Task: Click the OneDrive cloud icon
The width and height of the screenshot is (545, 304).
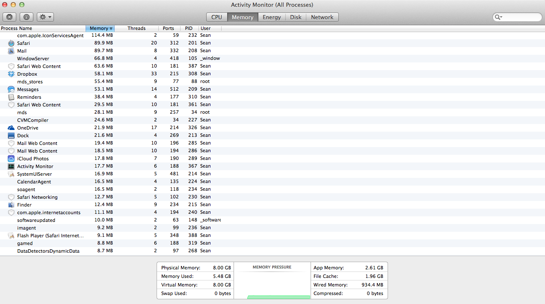Action: [11, 128]
